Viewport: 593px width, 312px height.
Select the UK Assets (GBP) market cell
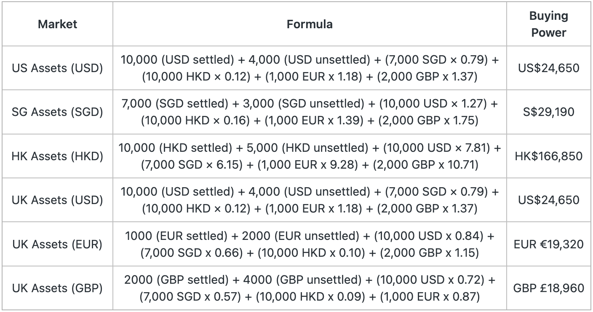(x=57, y=288)
